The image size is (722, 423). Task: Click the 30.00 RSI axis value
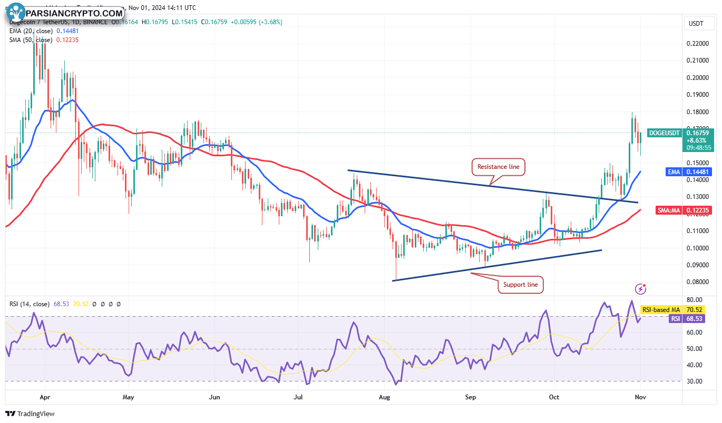click(x=694, y=381)
